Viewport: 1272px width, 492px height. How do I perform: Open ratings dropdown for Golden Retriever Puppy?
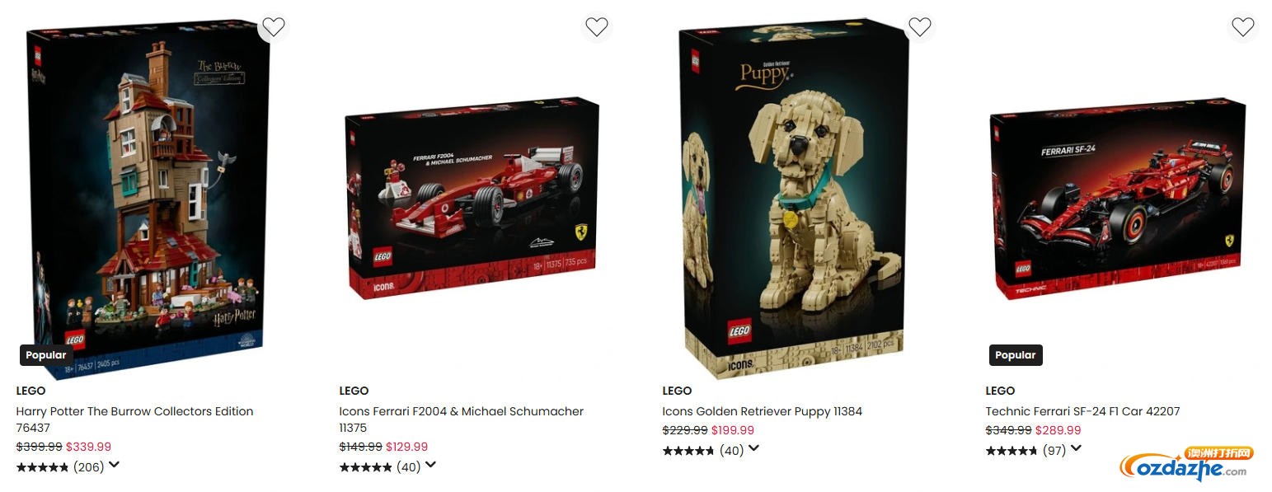(753, 449)
